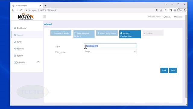
Task: Bookmark page with star icon
Action: (166, 10)
